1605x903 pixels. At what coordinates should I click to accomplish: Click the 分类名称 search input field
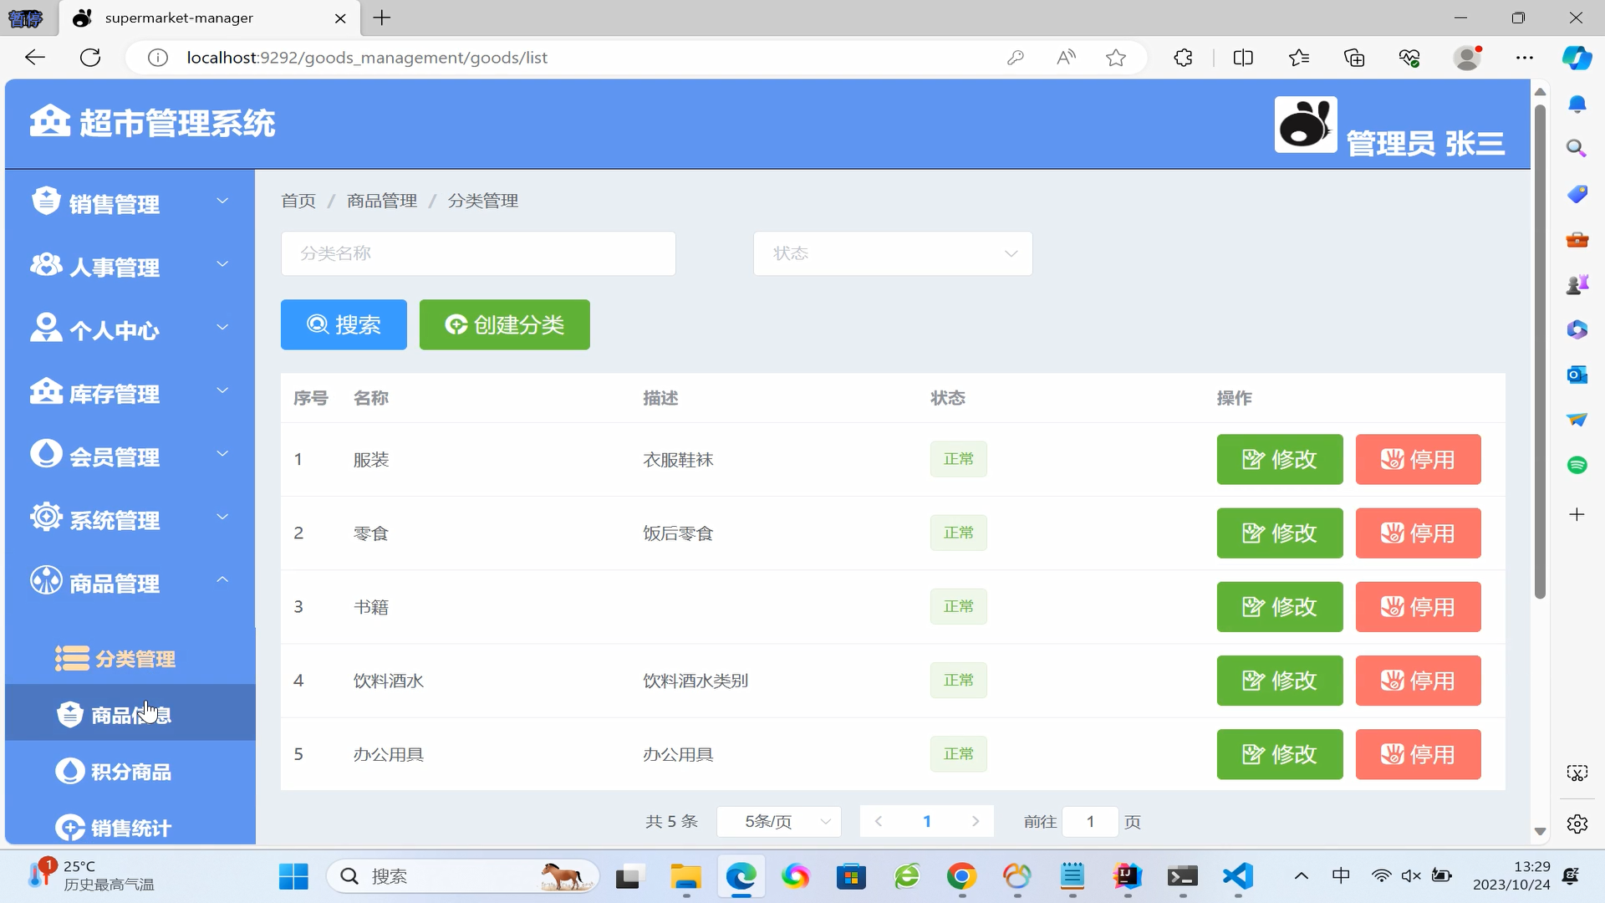pos(477,253)
